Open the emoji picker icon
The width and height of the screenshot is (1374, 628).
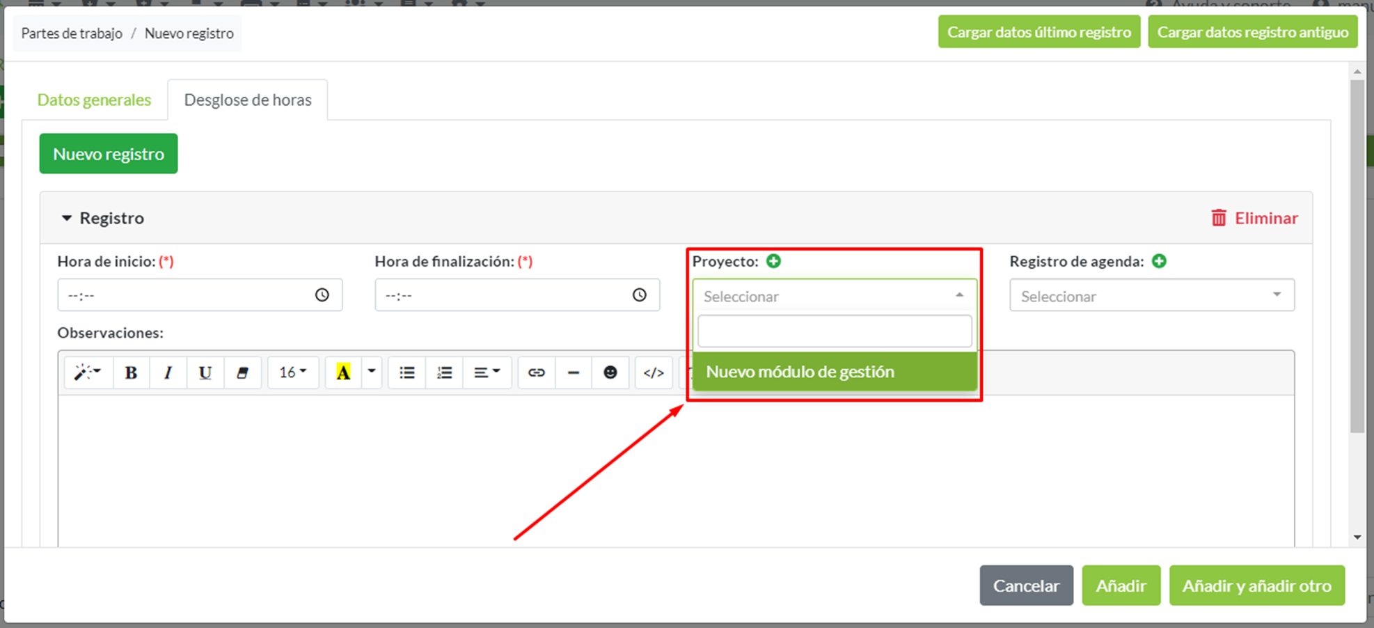pos(610,372)
